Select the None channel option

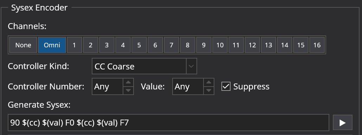[x=23, y=45]
